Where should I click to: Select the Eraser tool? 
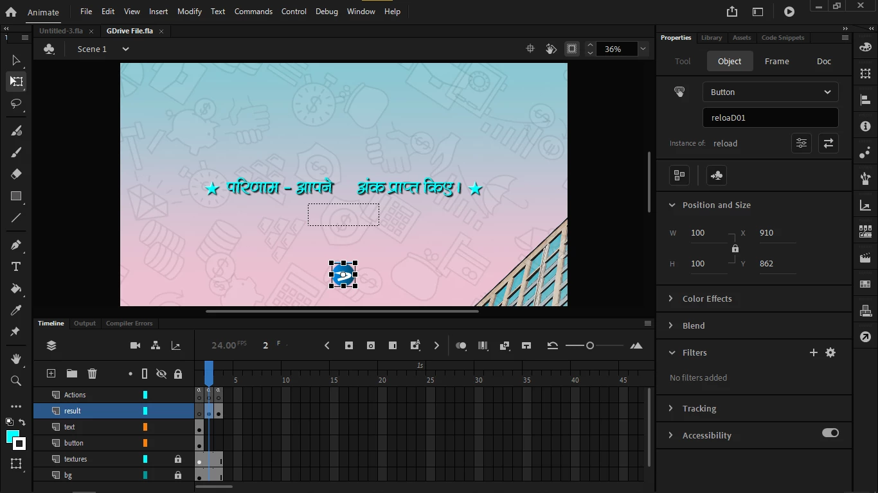pos(16,174)
